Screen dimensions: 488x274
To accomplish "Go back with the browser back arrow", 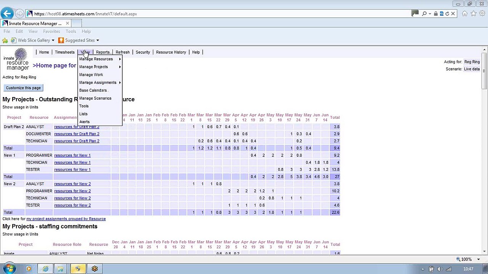I will coord(7,14).
